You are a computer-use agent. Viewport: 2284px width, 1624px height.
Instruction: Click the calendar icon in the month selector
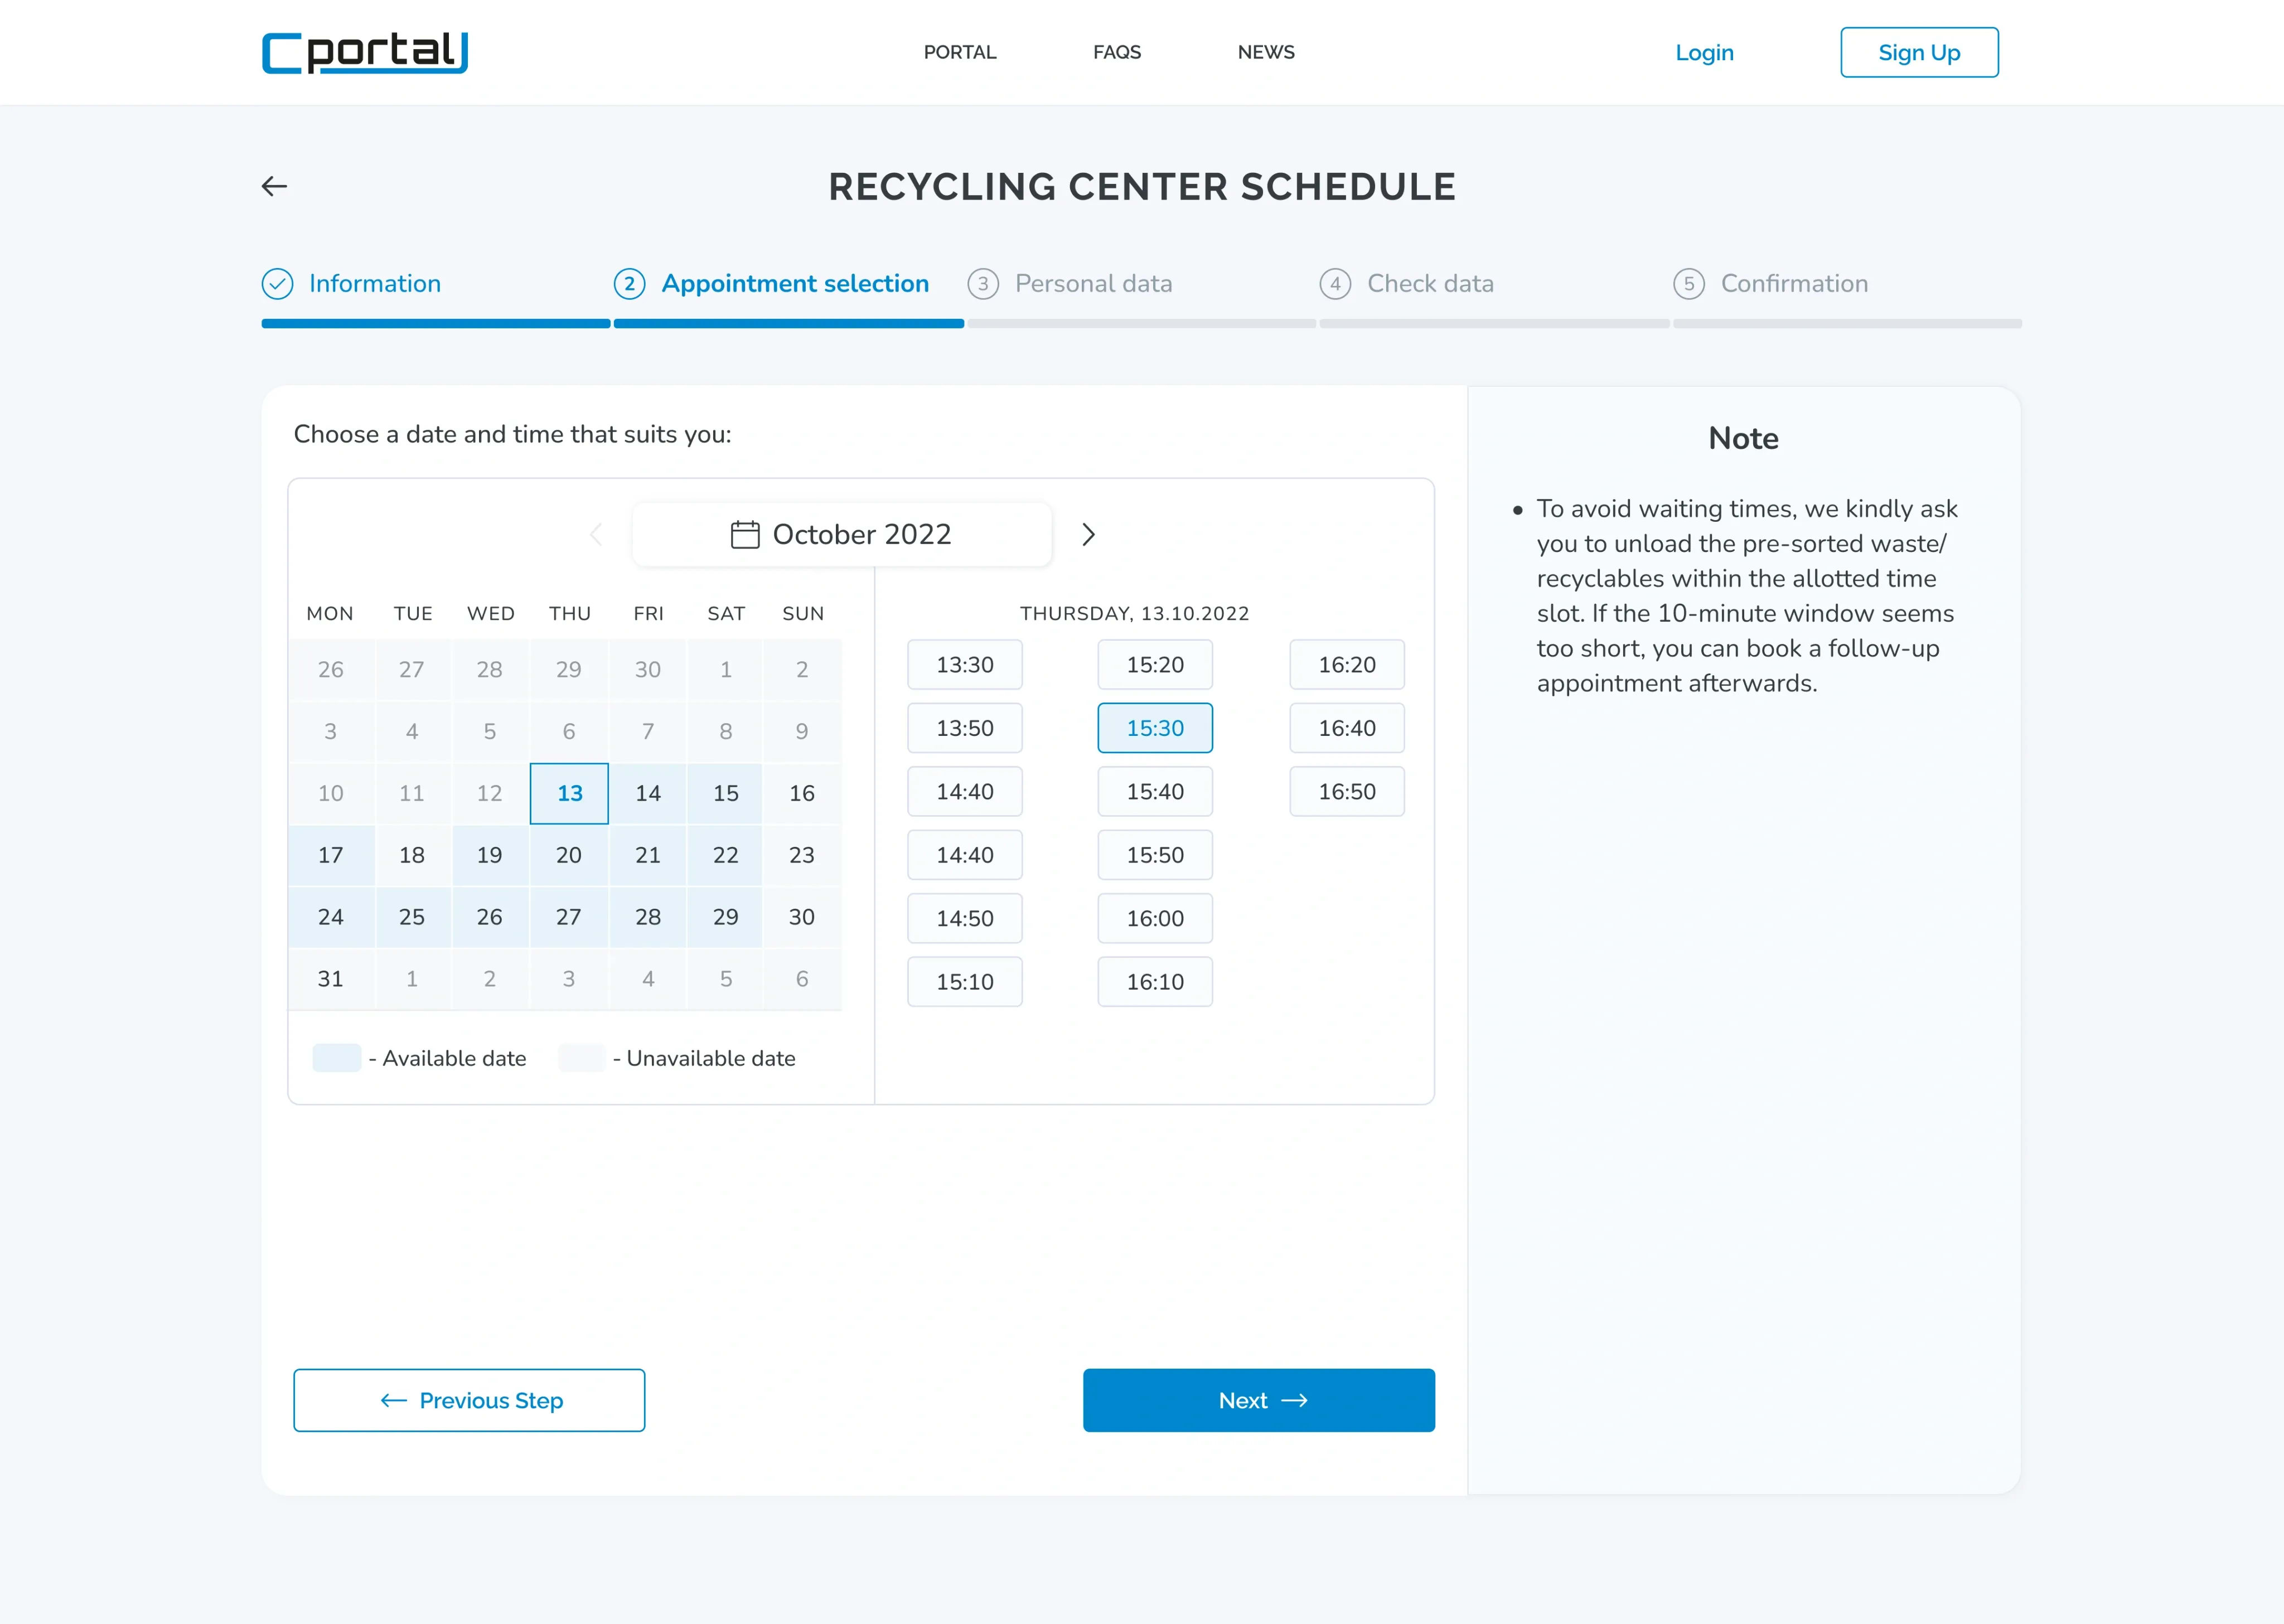click(745, 535)
